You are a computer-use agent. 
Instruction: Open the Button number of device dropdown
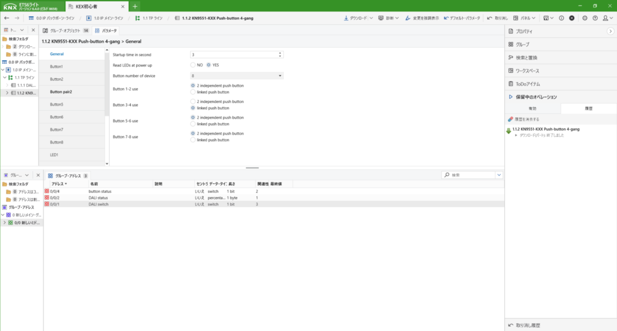coord(237,76)
